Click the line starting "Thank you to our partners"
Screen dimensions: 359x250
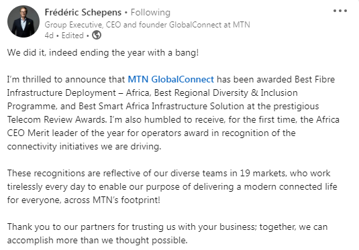(167, 227)
